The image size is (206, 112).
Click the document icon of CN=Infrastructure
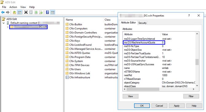pyautogui.click(x=67, y=77)
